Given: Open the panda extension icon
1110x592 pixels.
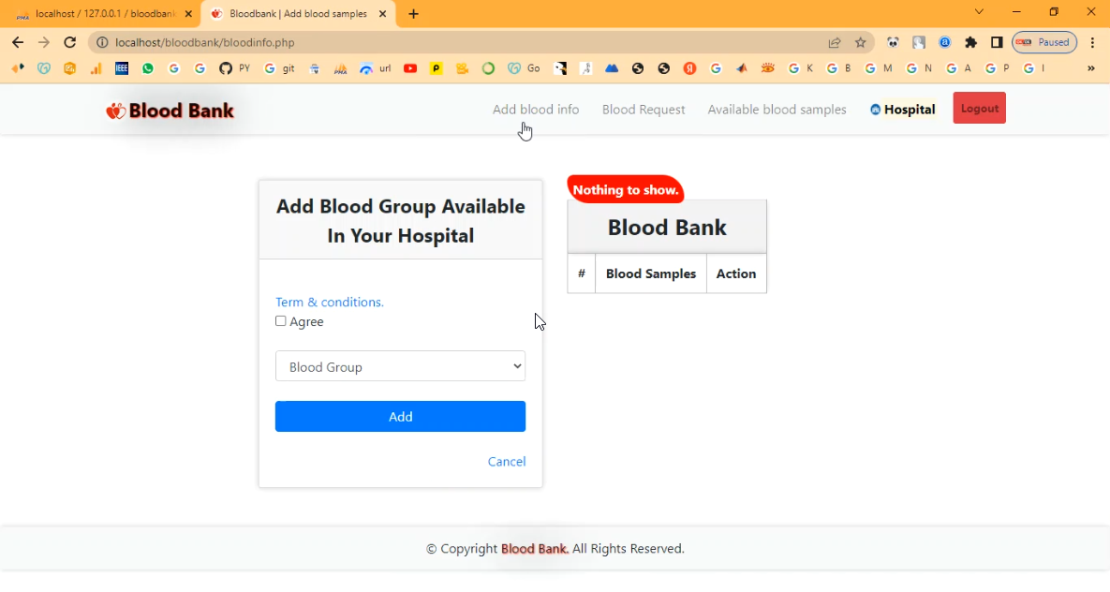Looking at the screenshot, I should coord(893,42).
